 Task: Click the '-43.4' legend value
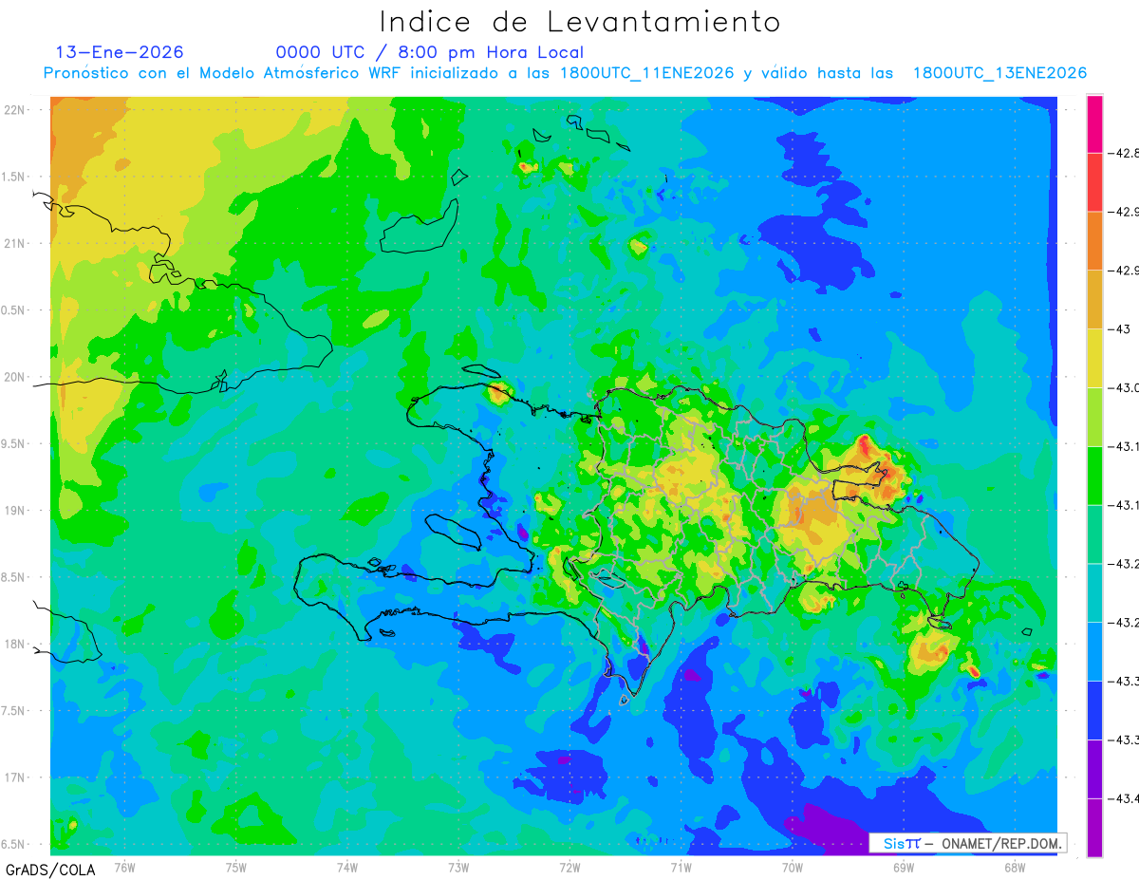pos(1124,797)
